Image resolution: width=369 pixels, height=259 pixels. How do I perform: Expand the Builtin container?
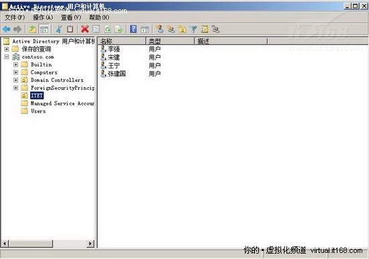15,64
